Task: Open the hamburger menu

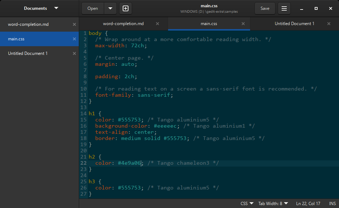Action: [x=284, y=8]
